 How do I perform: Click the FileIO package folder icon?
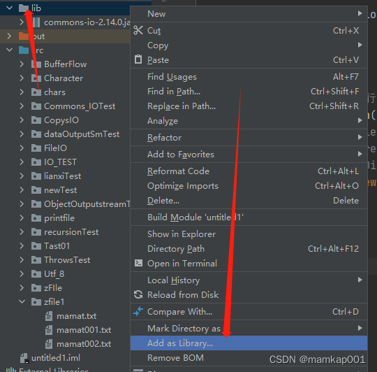pos(36,148)
